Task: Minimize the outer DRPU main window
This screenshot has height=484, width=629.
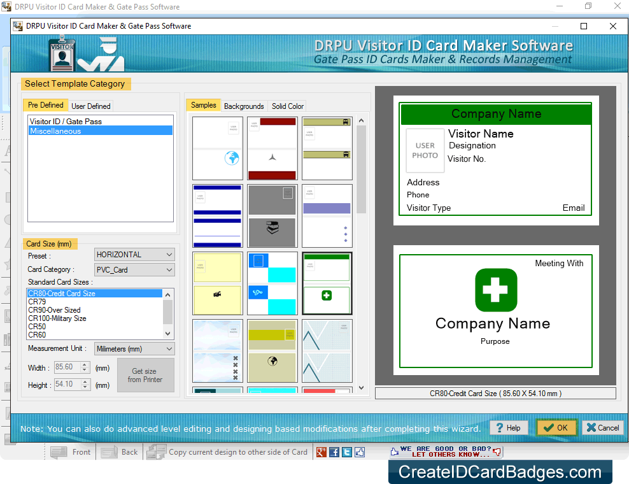Action: tap(560, 6)
